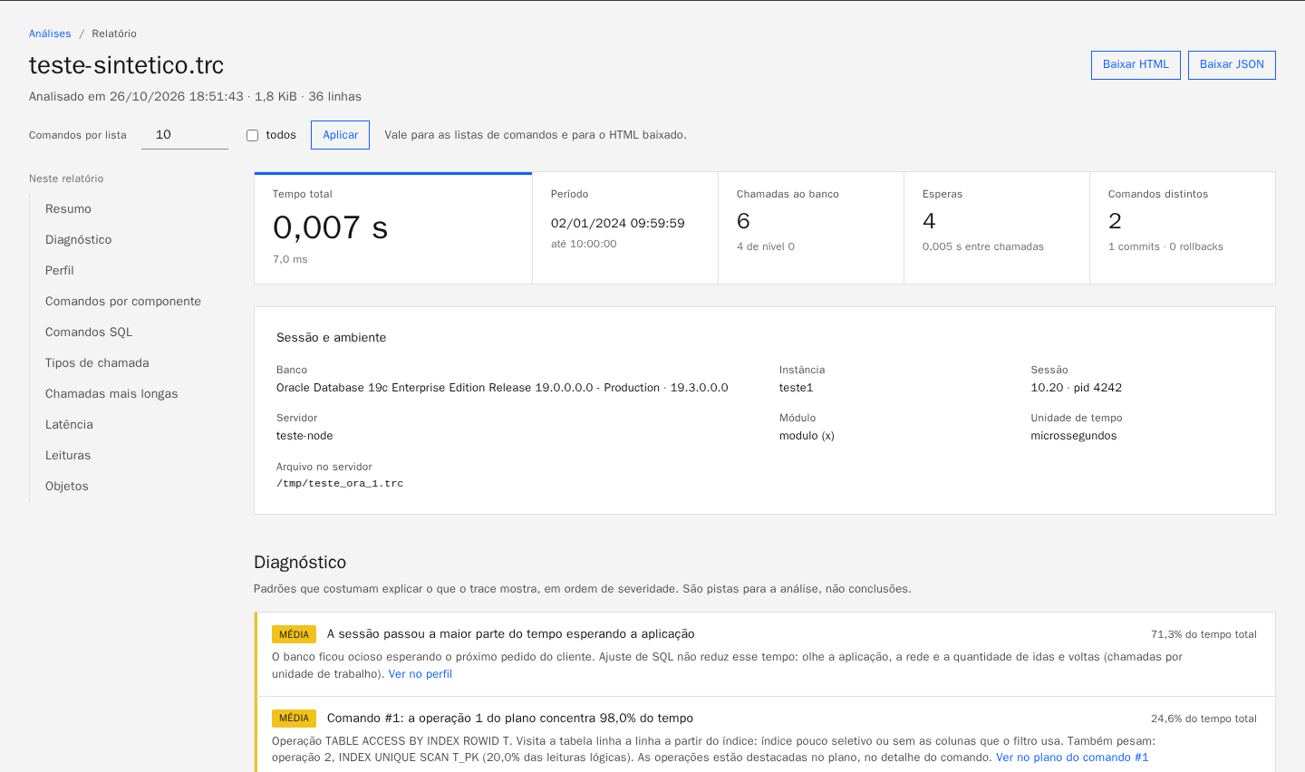Click the 71,3% do tempo total figure

(x=1203, y=634)
